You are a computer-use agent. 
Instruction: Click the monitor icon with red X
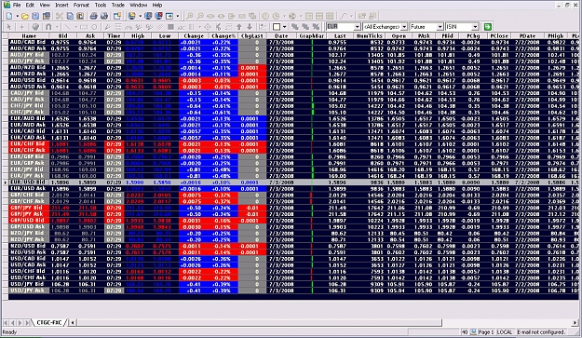(x=158, y=16)
